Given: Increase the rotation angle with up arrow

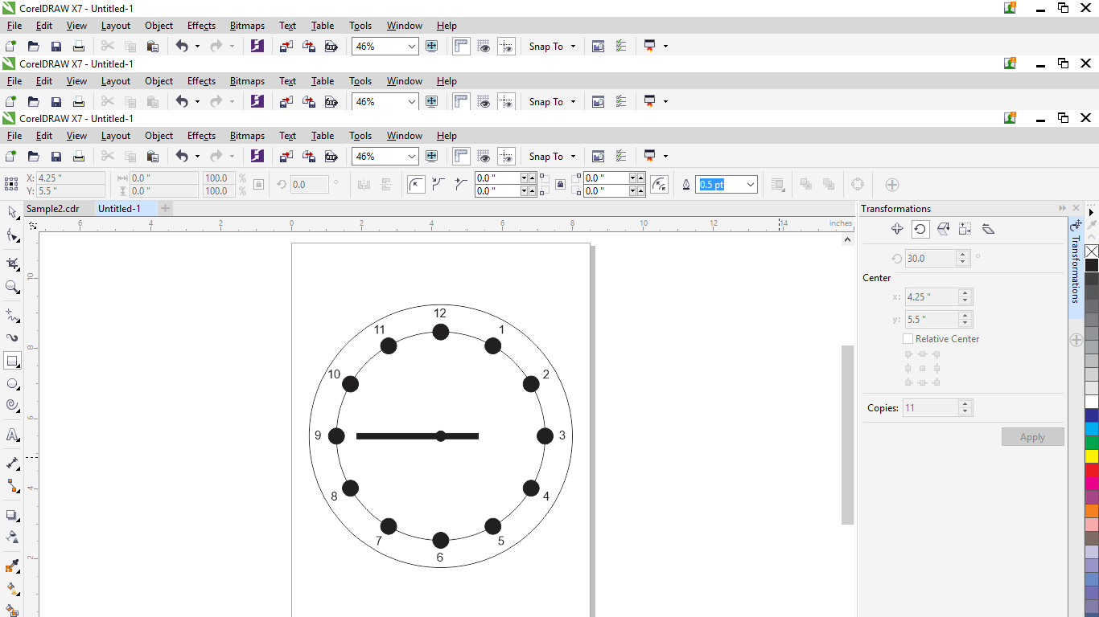Looking at the screenshot, I should 962,255.
